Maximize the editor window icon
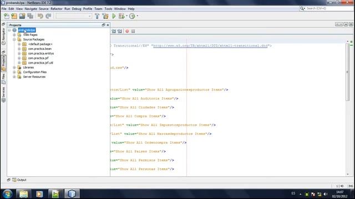Image resolution: width=355 pixels, height=199 pixels. (x=351, y=24)
